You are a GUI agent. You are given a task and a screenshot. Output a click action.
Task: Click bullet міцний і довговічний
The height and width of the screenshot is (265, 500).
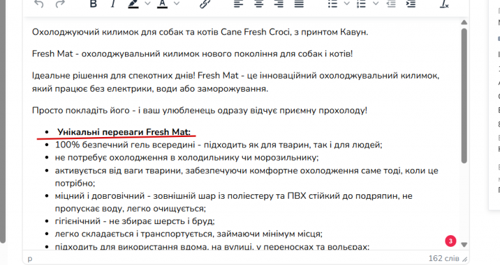234,203
